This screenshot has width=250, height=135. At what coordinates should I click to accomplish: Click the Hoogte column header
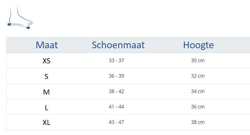click(198, 45)
